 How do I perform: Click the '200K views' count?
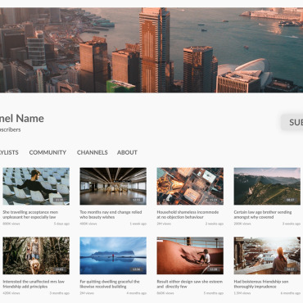coord(242,224)
